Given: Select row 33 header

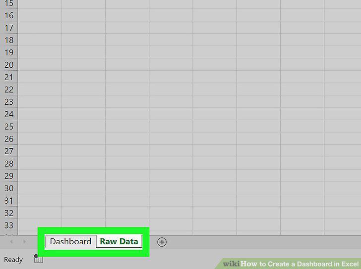Looking at the screenshot, I should [9, 225].
